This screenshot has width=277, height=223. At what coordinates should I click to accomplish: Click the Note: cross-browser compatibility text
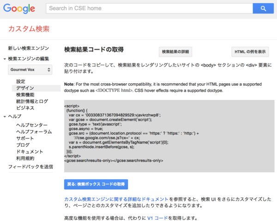click(163, 87)
